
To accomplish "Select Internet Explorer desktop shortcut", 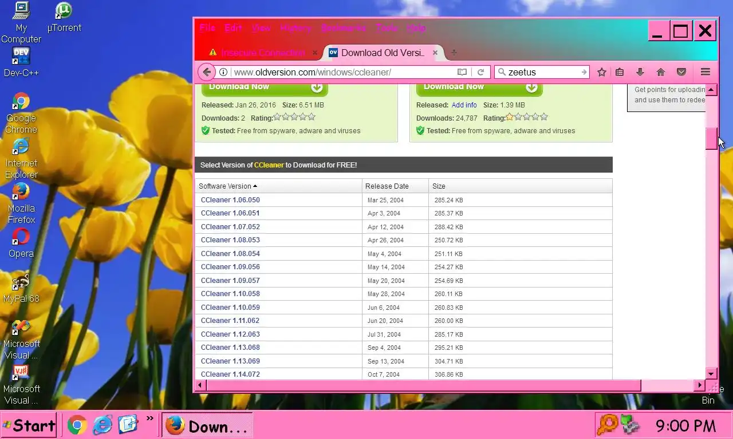I will coord(21,158).
